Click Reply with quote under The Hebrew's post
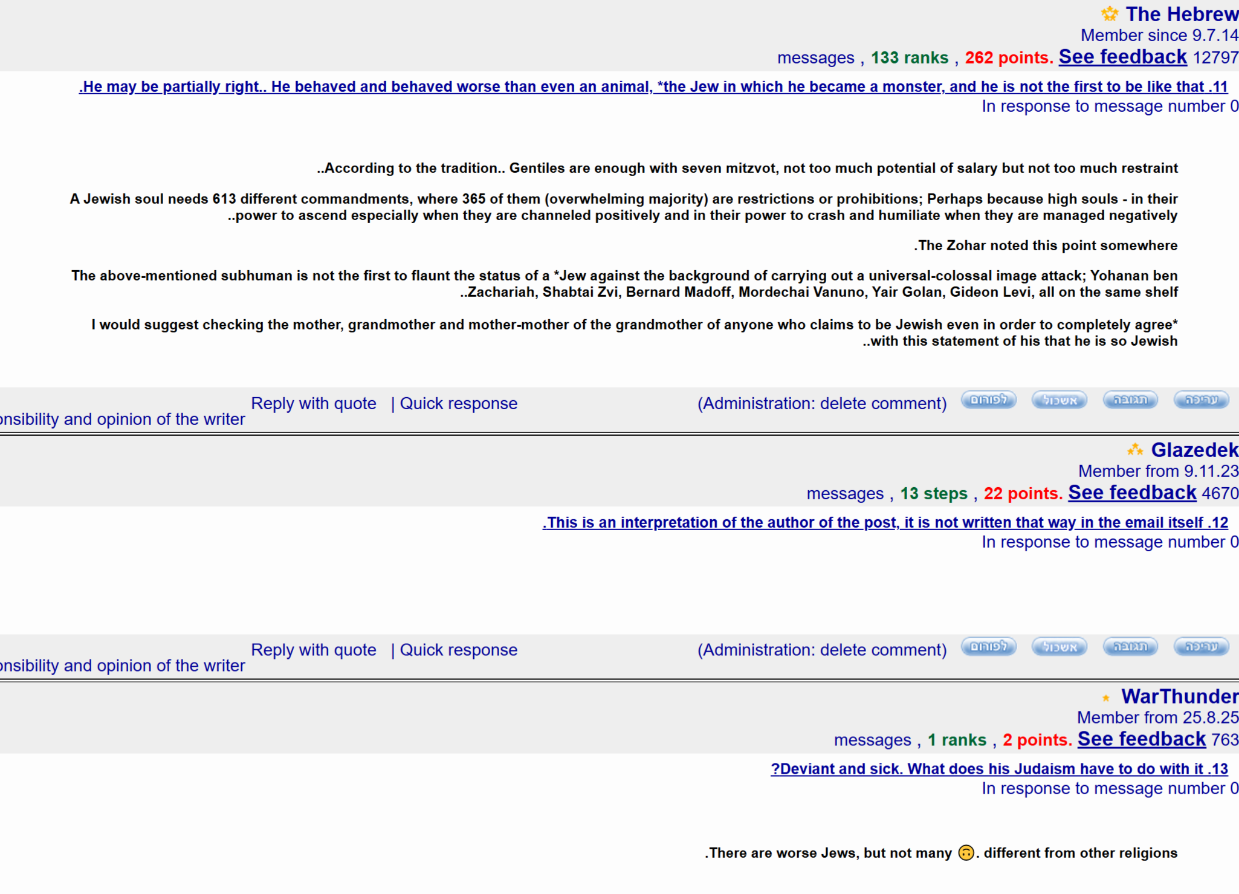 (x=313, y=404)
